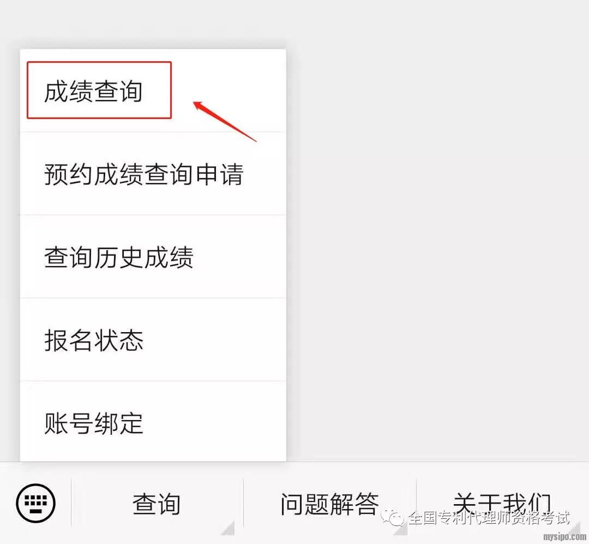The width and height of the screenshot is (589, 544).
Task: Click the divider between keyboard icon and 查询
Action: coord(71,502)
